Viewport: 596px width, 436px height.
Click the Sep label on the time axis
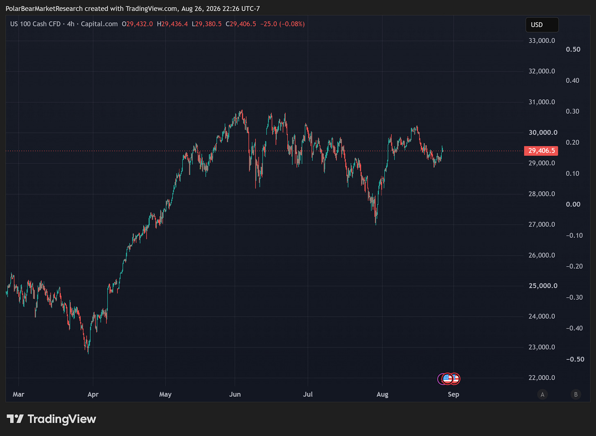pyautogui.click(x=454, y=394)
